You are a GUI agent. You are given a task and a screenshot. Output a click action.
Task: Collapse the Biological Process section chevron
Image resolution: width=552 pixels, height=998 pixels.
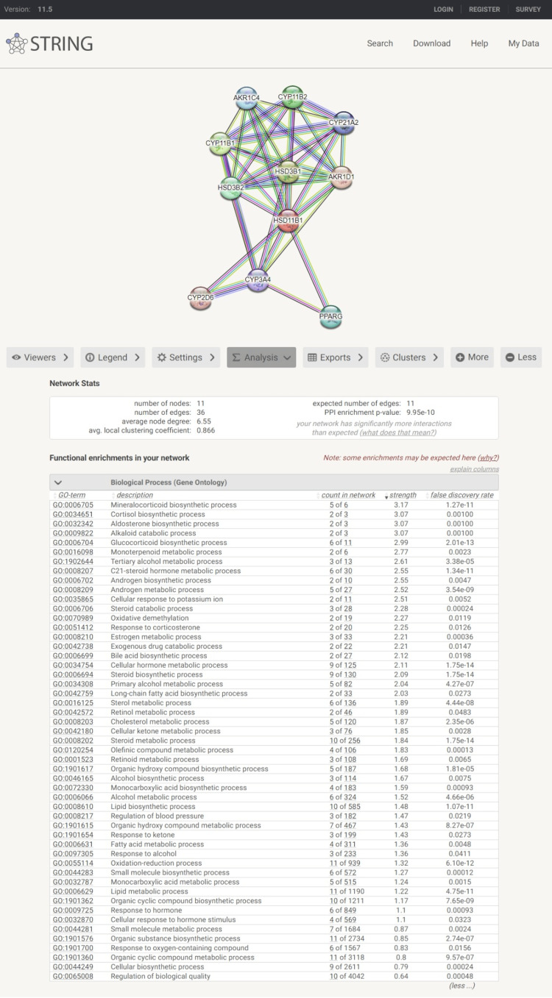[57, 482]
